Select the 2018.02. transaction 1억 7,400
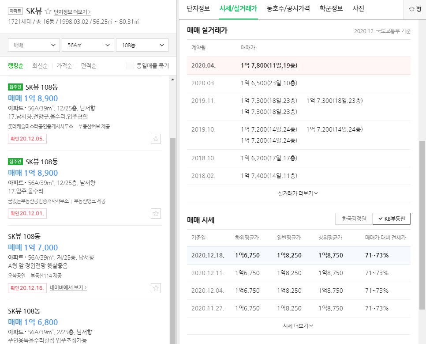 coord(269,176)
